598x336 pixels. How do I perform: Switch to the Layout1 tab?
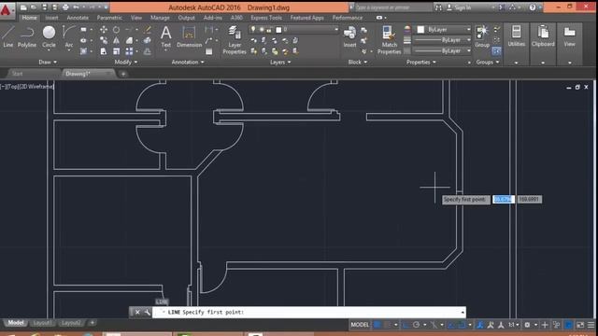coord(42,323)
